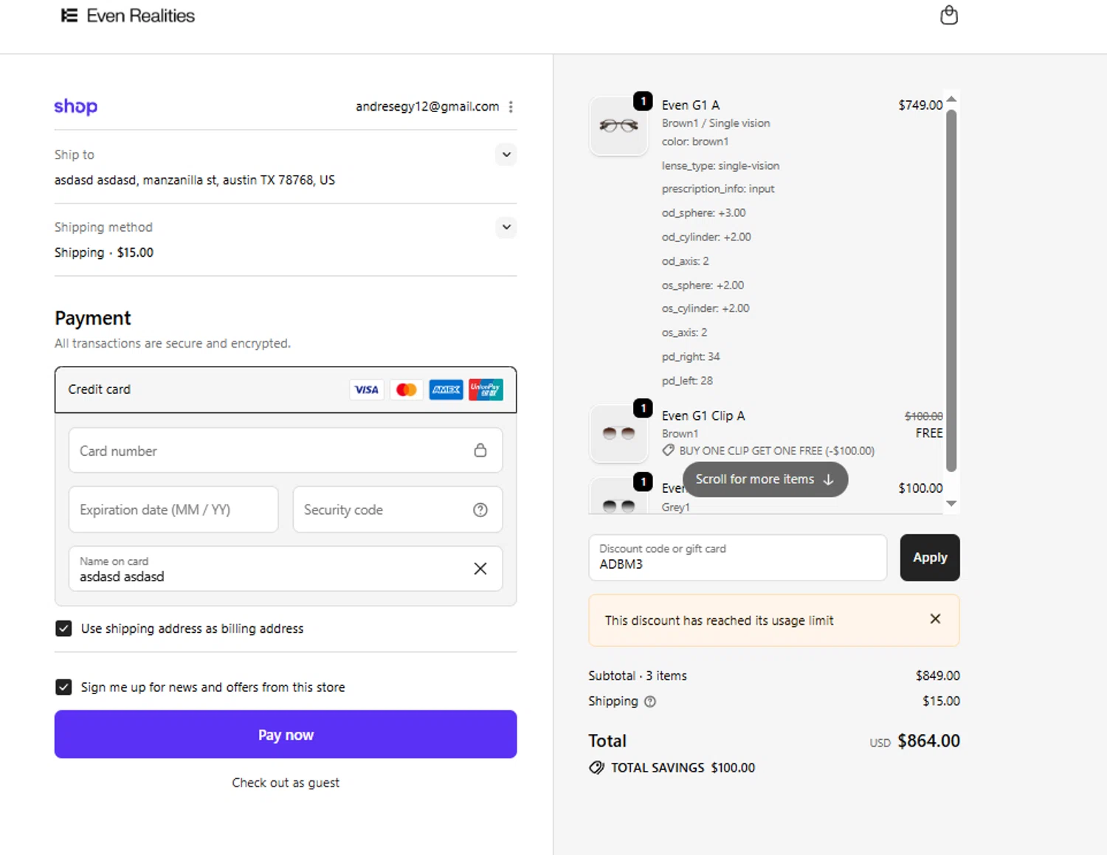1107x855 pixels.
Task: Show security code help question mark
Action: (480, 510)
